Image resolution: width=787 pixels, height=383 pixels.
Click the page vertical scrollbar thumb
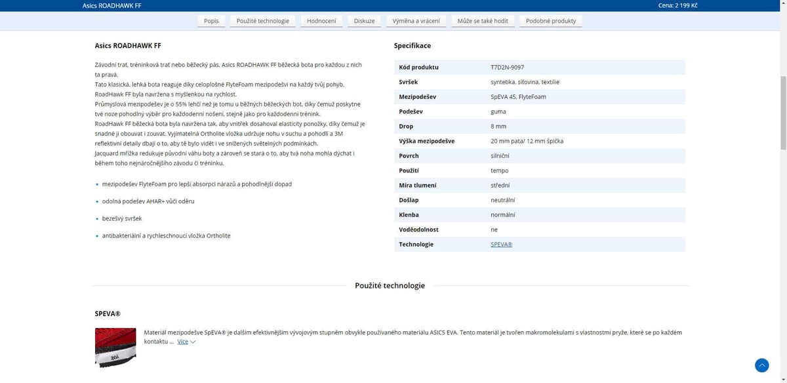click(x=782, y=113)
